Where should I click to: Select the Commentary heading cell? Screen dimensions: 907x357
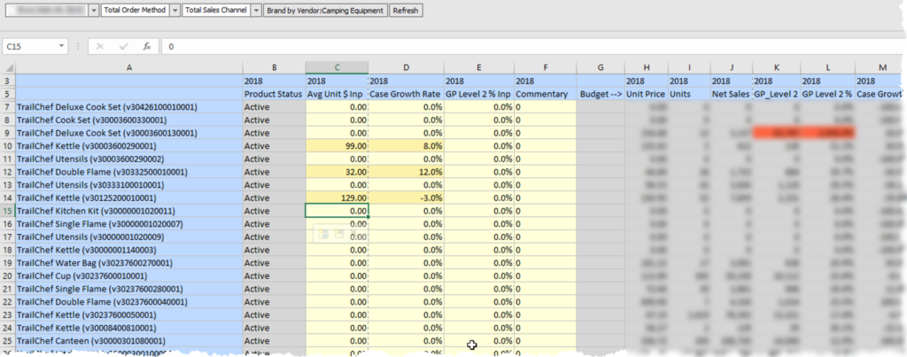pos(546,94)
